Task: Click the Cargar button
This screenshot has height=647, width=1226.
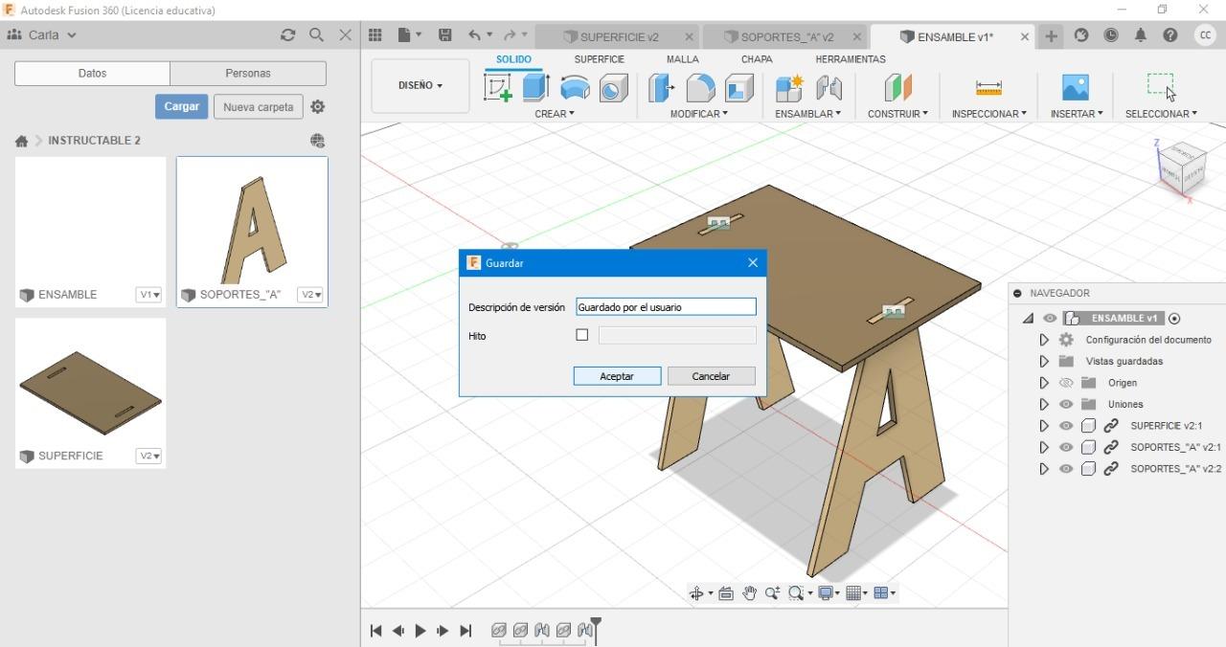Action: tap(181, 106)
